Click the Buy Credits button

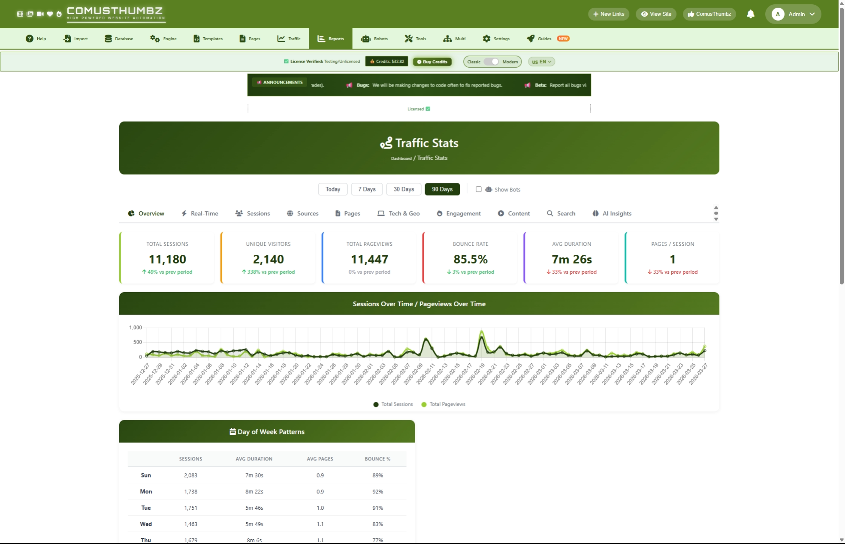click(x=432, y=61)
